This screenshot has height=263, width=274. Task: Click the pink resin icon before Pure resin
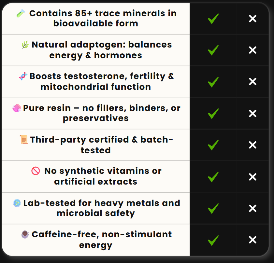click(17, 108)
